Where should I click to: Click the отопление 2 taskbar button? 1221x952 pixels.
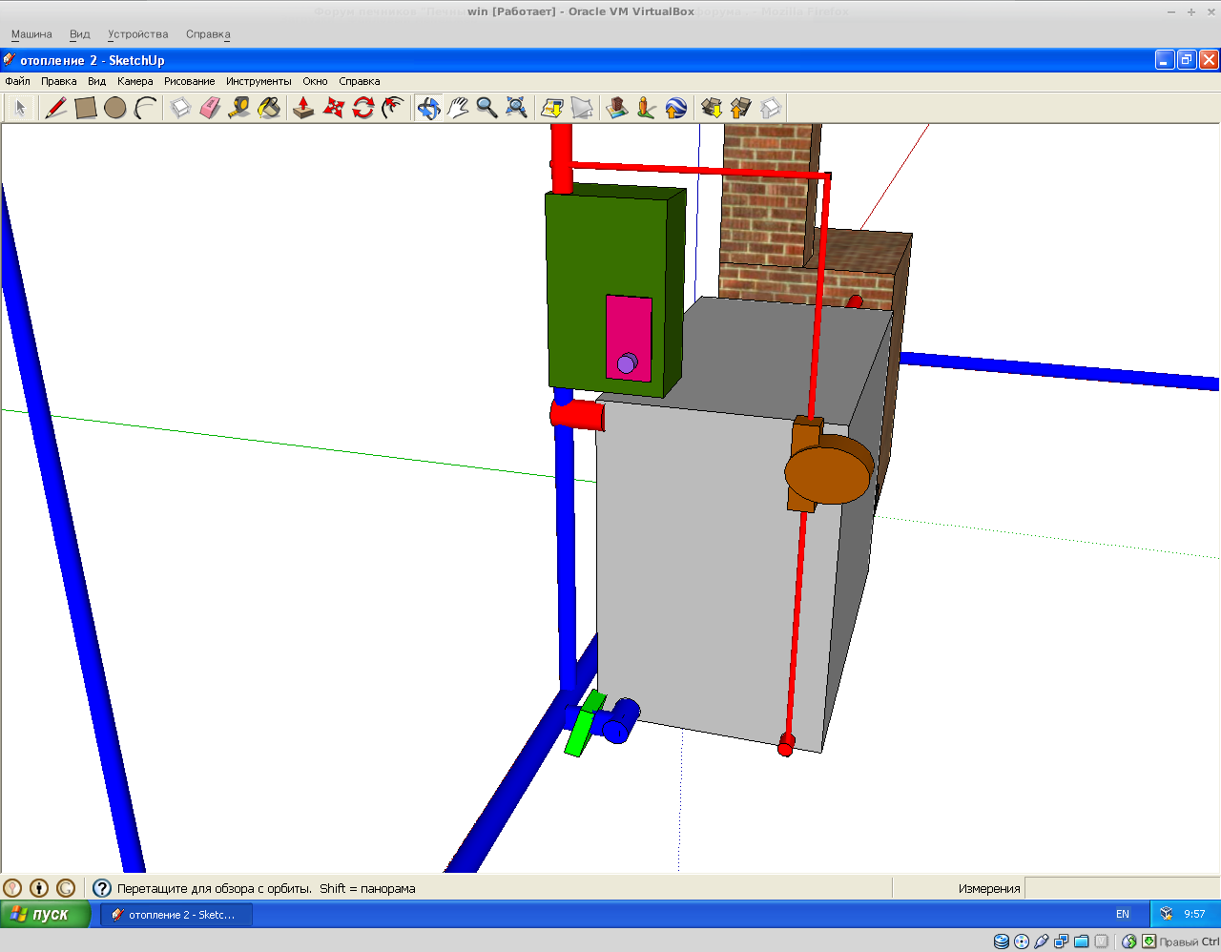click(176, 915)
